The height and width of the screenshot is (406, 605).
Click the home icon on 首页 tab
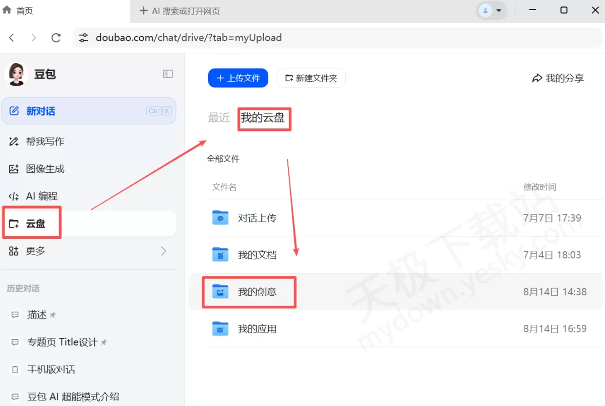7,10
